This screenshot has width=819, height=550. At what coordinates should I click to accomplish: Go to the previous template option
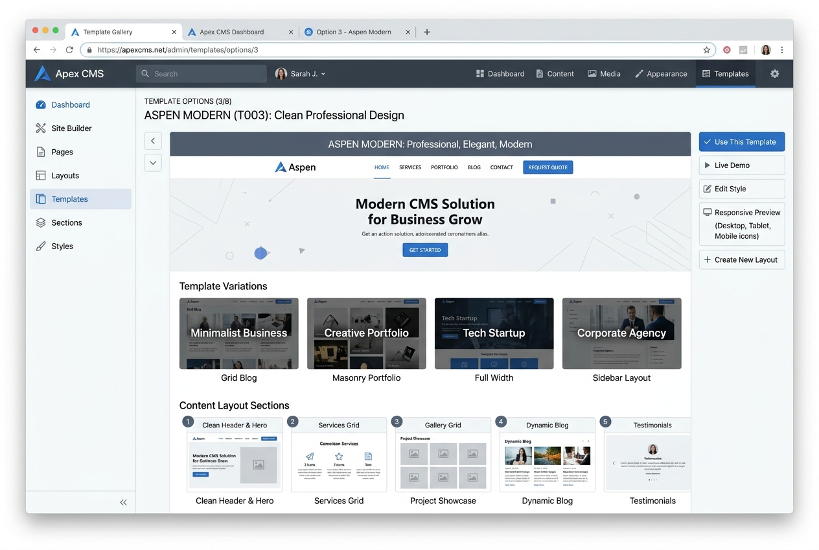(x=153, y=141)
